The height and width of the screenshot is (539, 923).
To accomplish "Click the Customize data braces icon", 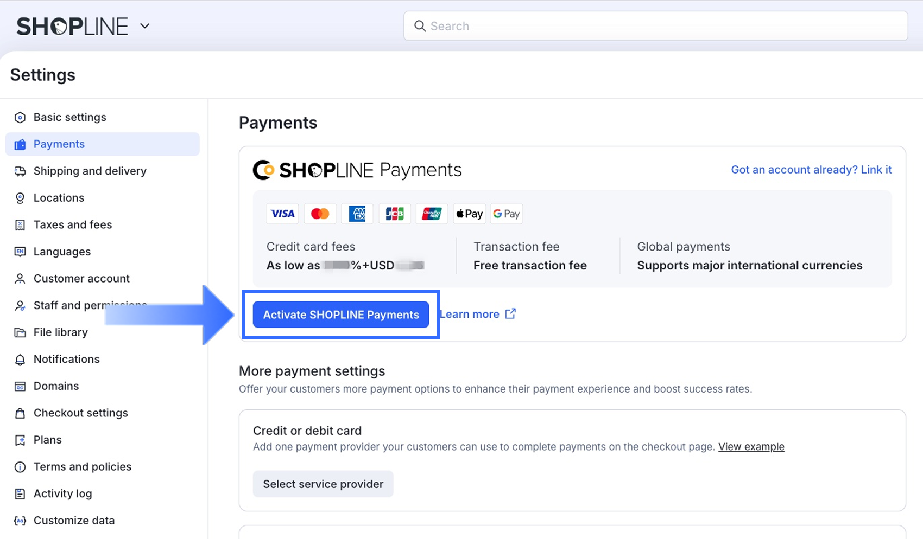I will 20,521.
